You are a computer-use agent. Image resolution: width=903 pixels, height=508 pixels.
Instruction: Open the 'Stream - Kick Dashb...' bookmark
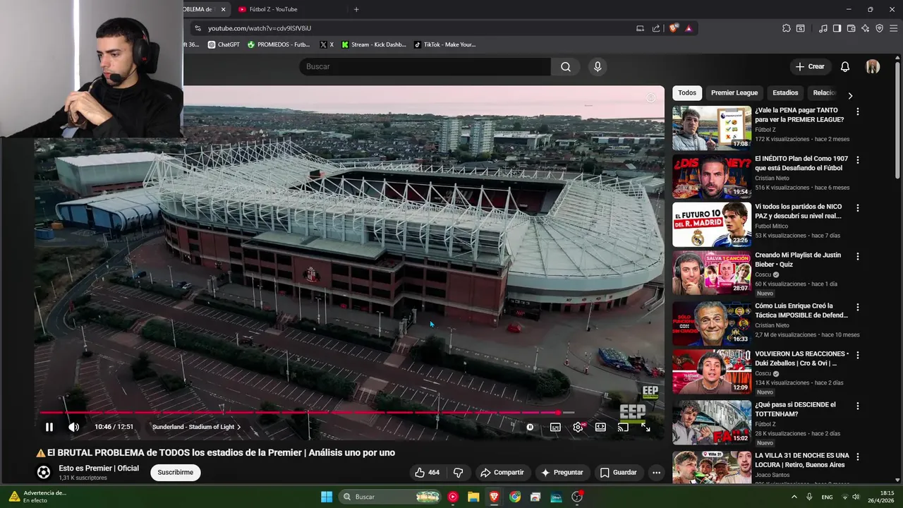click(x=374, y=44)
